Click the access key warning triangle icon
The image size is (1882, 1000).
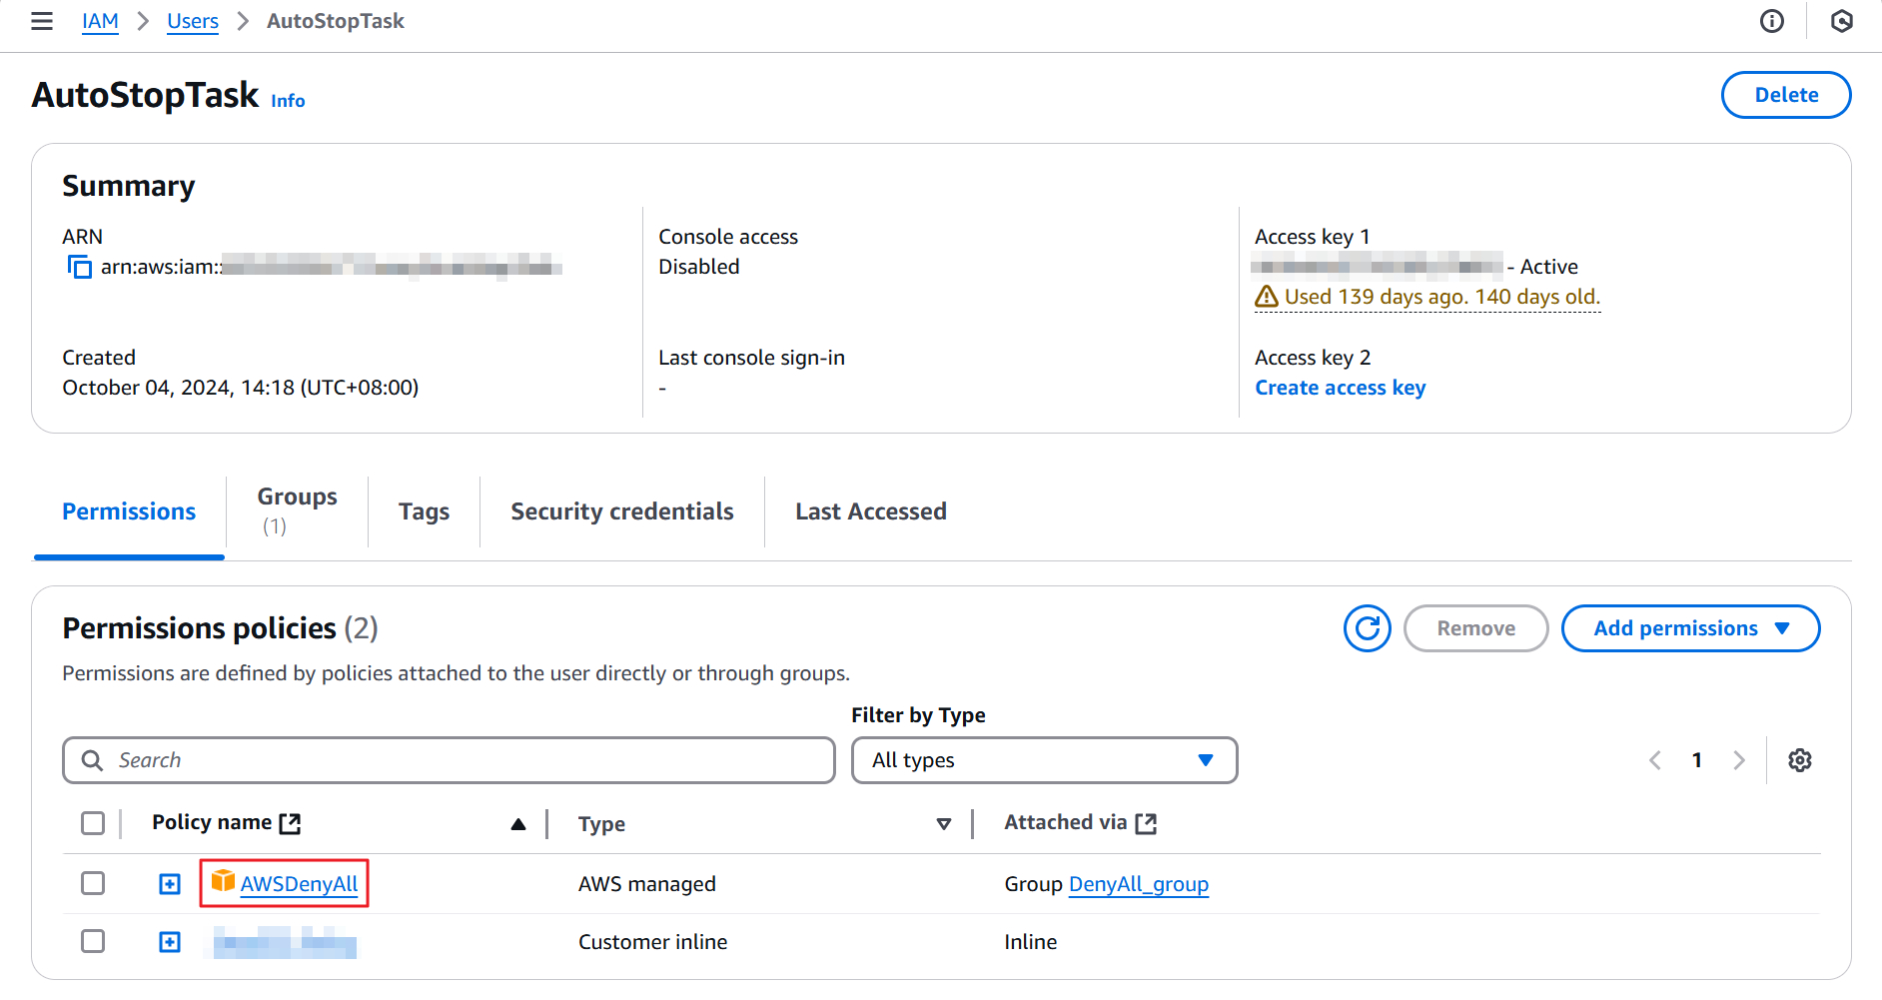pos(1267,297)
